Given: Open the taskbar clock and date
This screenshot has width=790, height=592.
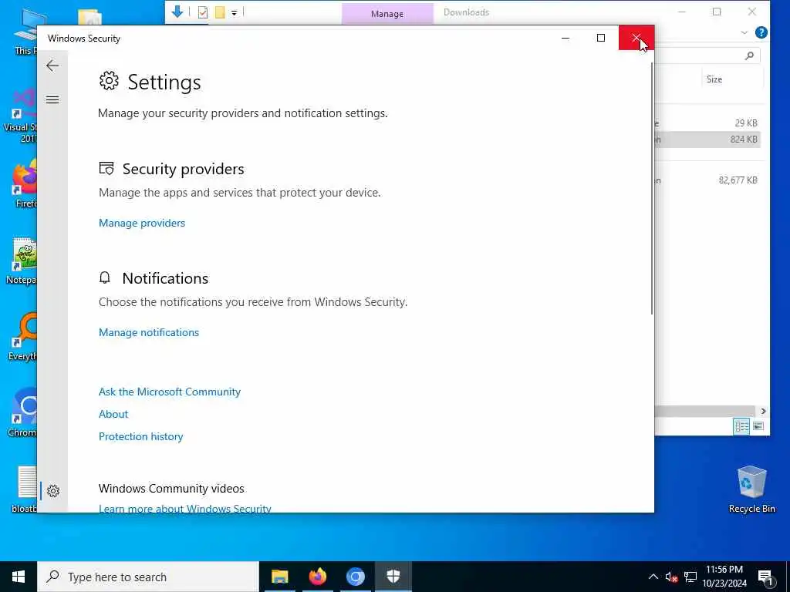Looking at the screenshot, I should tap(724, 577).
